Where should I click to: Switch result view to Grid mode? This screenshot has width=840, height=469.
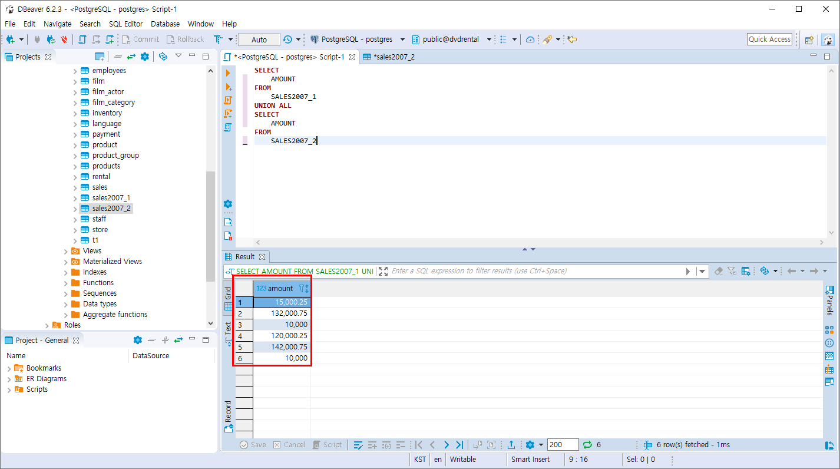pos(228,298)
